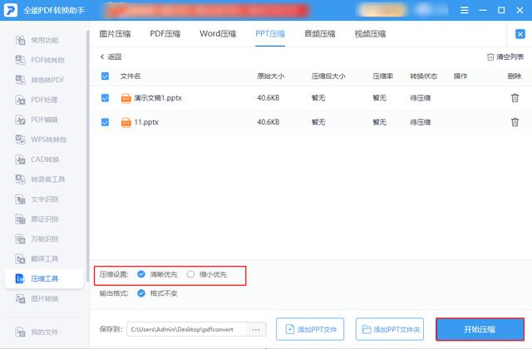532x349 pixels.
Task: Open the 万能识别 sidebar section
Action: pos(37,238)
